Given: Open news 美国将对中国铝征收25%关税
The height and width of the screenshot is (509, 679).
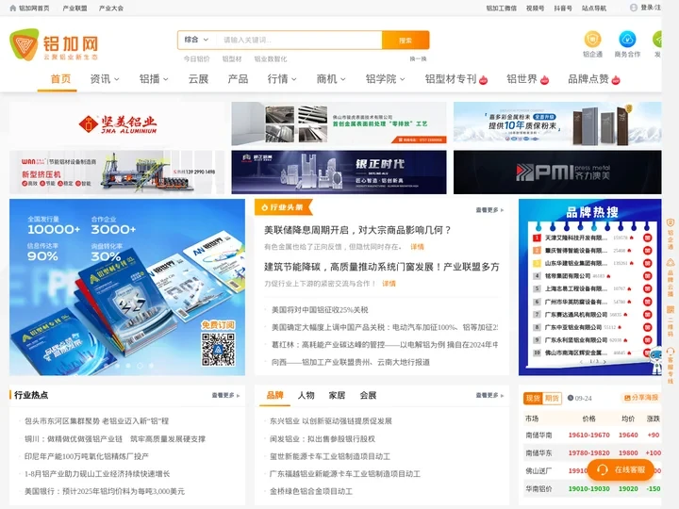Looking at the screenshot, I should (320, 310).
